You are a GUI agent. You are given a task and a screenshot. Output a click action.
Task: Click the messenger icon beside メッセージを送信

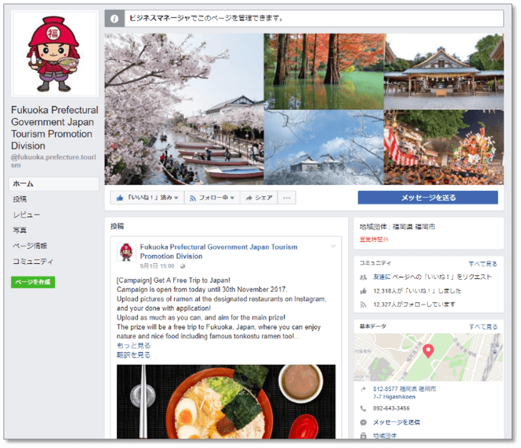point(363,422)
